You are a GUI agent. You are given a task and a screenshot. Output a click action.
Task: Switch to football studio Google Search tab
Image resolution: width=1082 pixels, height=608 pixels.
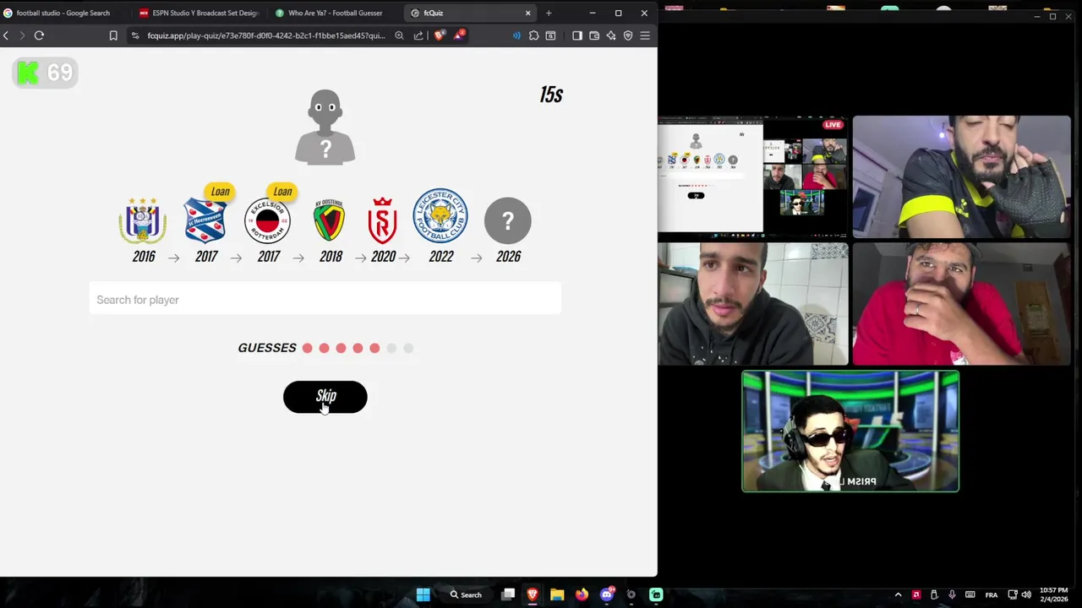pos(63,13)
